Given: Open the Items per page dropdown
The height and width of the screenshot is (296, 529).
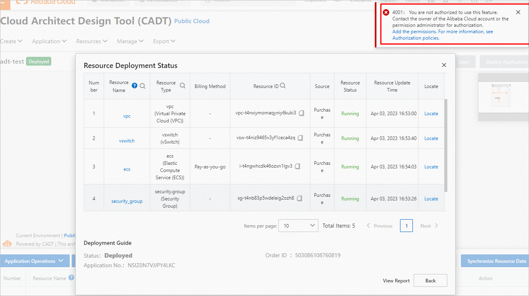Looking at the screenshot, I should (298, 226).
